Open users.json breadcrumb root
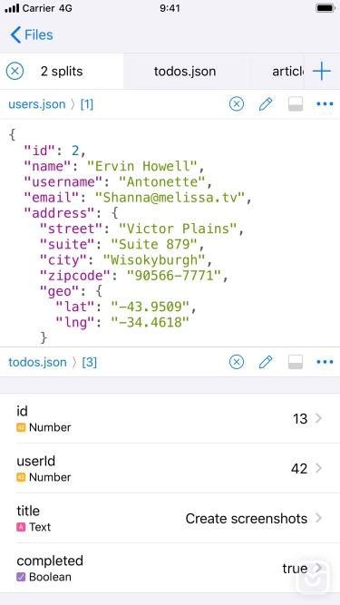Screen dimensions: 340x605 37,104
